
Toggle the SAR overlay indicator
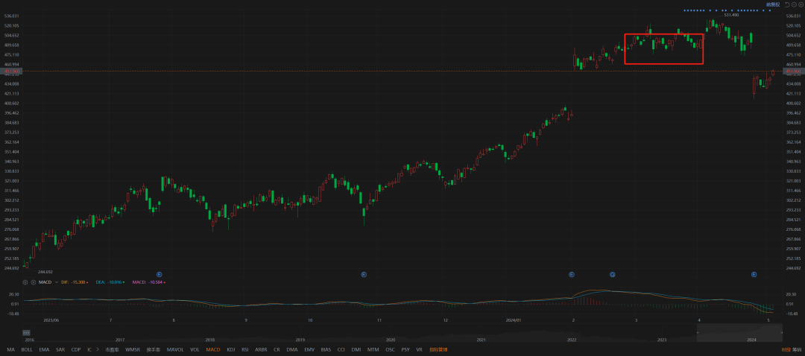60,349
